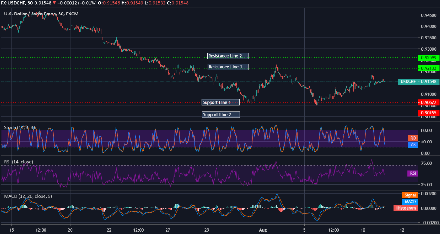Viewport: 440px width, 234px height.
Task: Click the Resistance Line 2 label
Action: pos(228,56)
